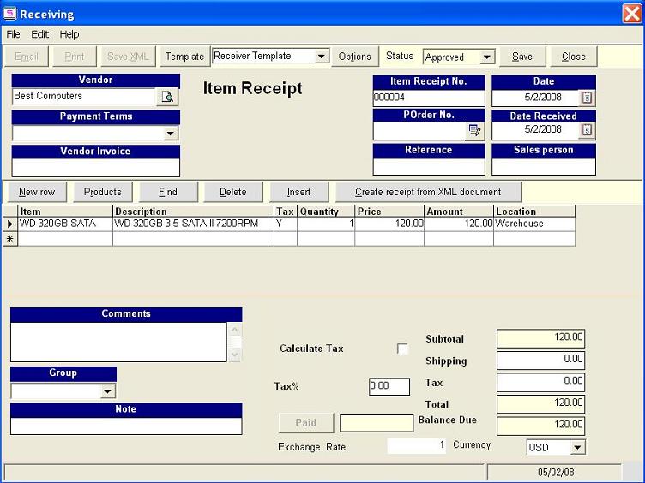
Task: Click the disabled Email button
Action: pyautogui.click(x=27, y=57)
